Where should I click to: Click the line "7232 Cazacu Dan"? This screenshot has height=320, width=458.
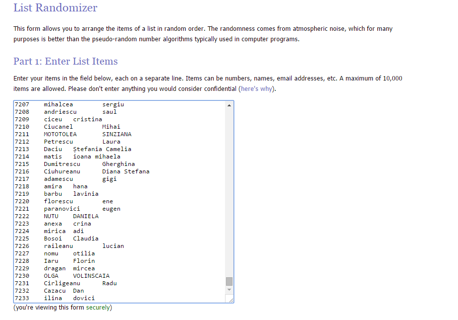point(49,291)
